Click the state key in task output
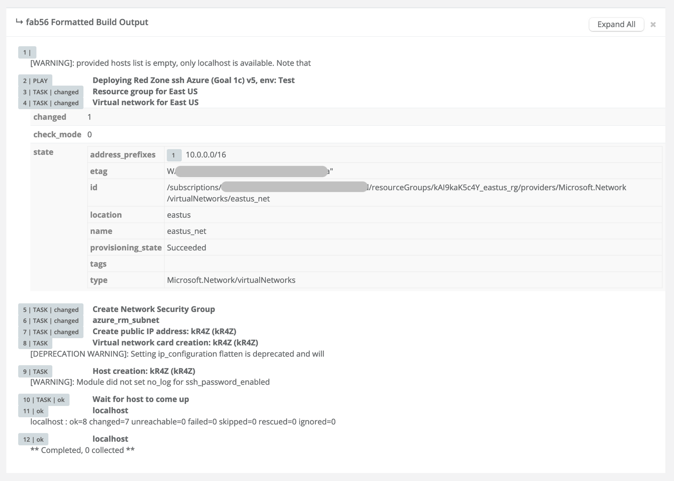 43,152
